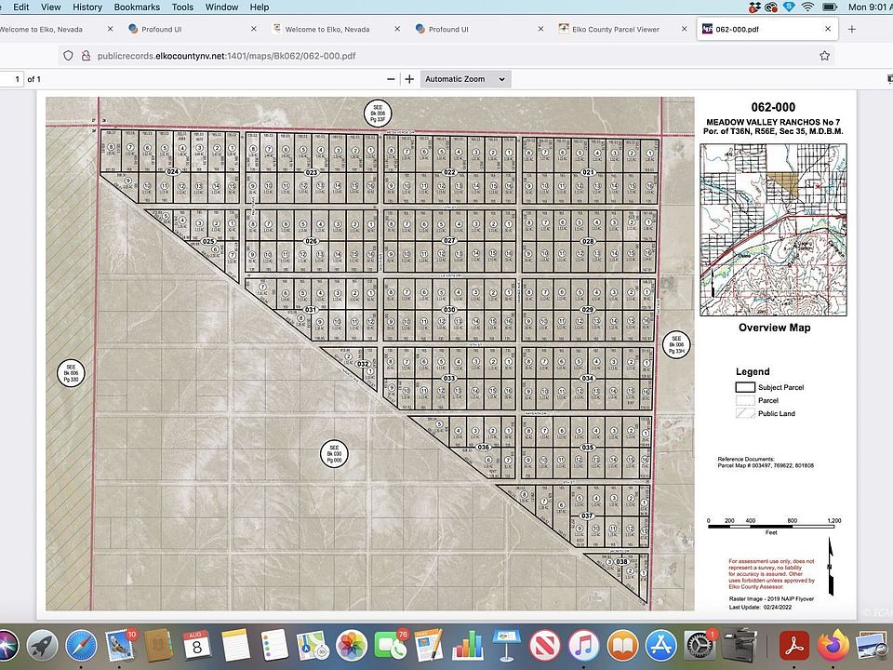893x670 pixels.
Task: Click the Firefox icon in the Dock
Action: pyautogui.click(x=833, y=646)
